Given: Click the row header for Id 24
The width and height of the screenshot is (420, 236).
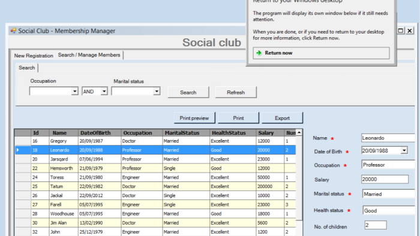Looking at the screenshot, I should click(23, 177).
